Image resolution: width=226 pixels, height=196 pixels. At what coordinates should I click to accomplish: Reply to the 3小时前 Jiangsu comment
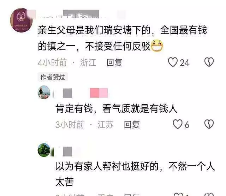(132, 125)
